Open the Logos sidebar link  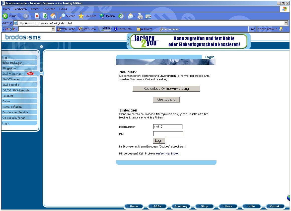[19, 57]
